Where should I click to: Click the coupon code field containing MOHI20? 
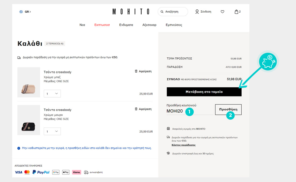coord(190,111)
